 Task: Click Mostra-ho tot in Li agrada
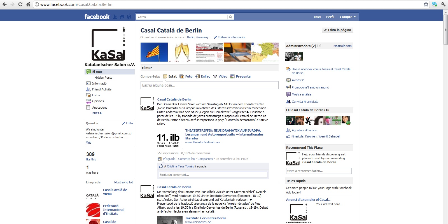[x=123, y=182]
